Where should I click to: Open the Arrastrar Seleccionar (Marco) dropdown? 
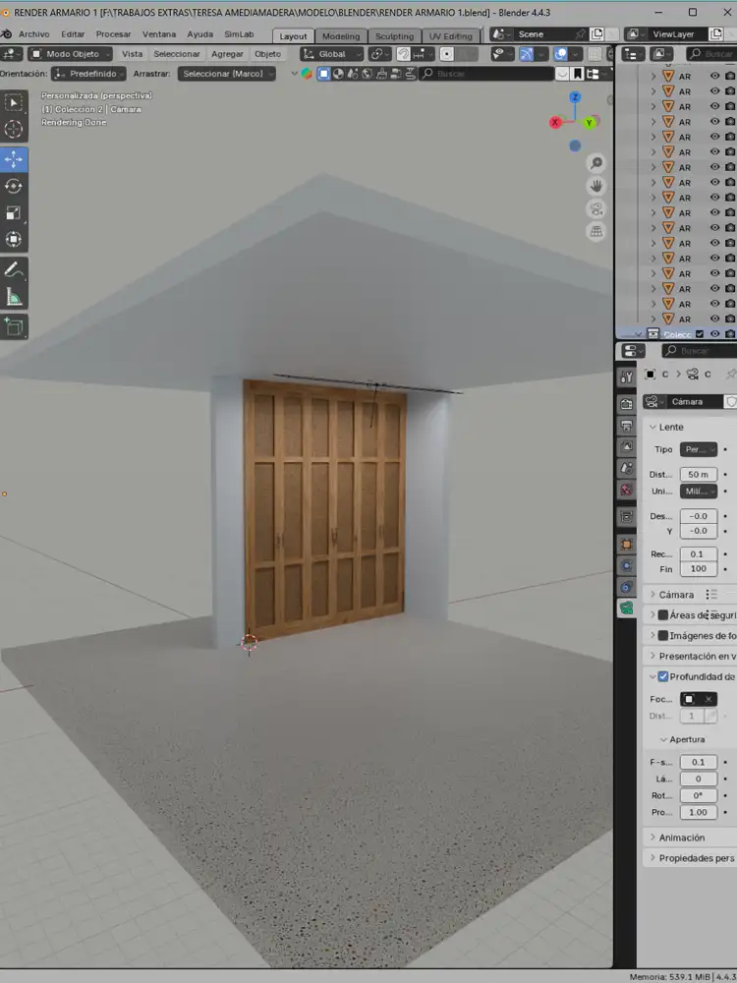tap(227, 74)
